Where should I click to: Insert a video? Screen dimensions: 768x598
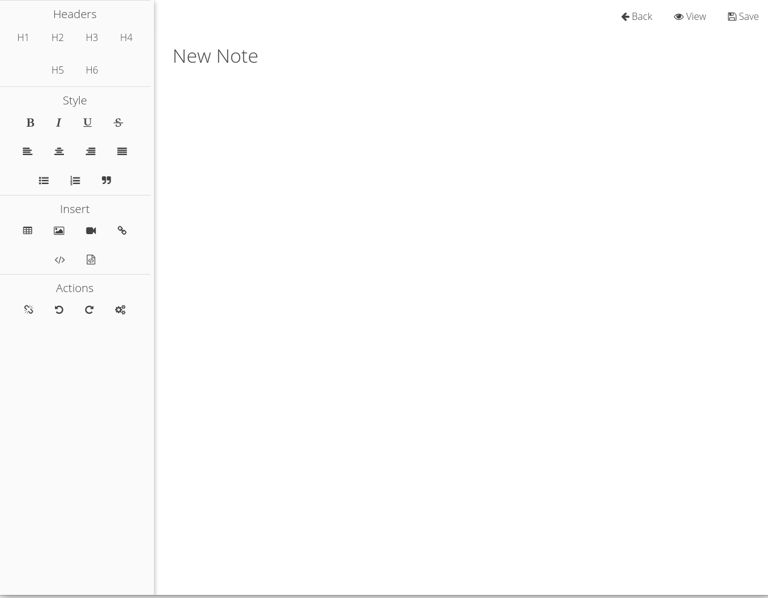tap(91, 231)
